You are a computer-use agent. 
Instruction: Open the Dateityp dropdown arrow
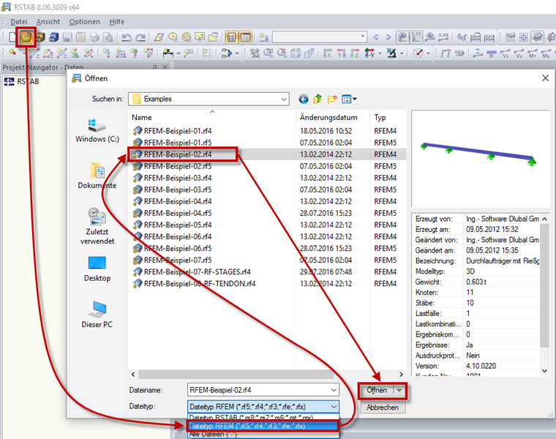point(334,407)
